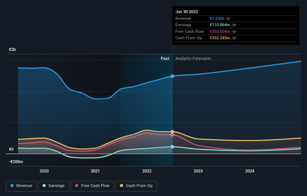Click the Free Cash Flow pink data point marker
This screenshot has height=196, width=307.
click(x=172, y=135)
